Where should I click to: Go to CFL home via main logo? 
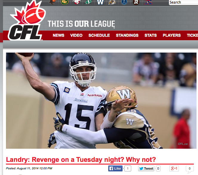pos(26,21)
